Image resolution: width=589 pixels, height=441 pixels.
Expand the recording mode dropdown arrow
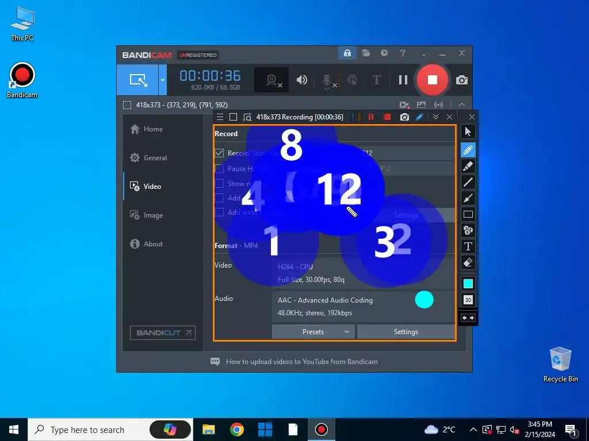pyautogui.click(x=163, y=79)
